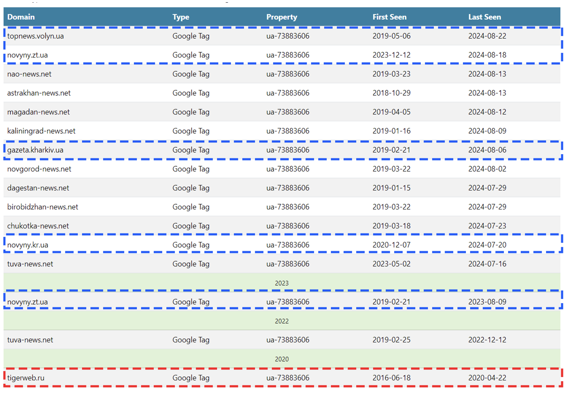
Task: Click the First Seen column header
Action: click(389, 17)
